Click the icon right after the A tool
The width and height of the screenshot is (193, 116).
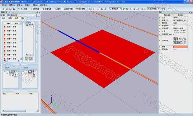coord(105,9)
